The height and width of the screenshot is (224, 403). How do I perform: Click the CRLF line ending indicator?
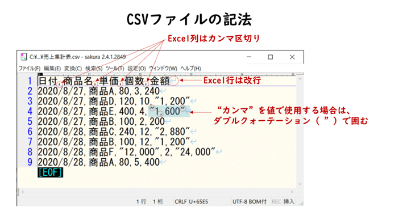click(x=180, y=202)
